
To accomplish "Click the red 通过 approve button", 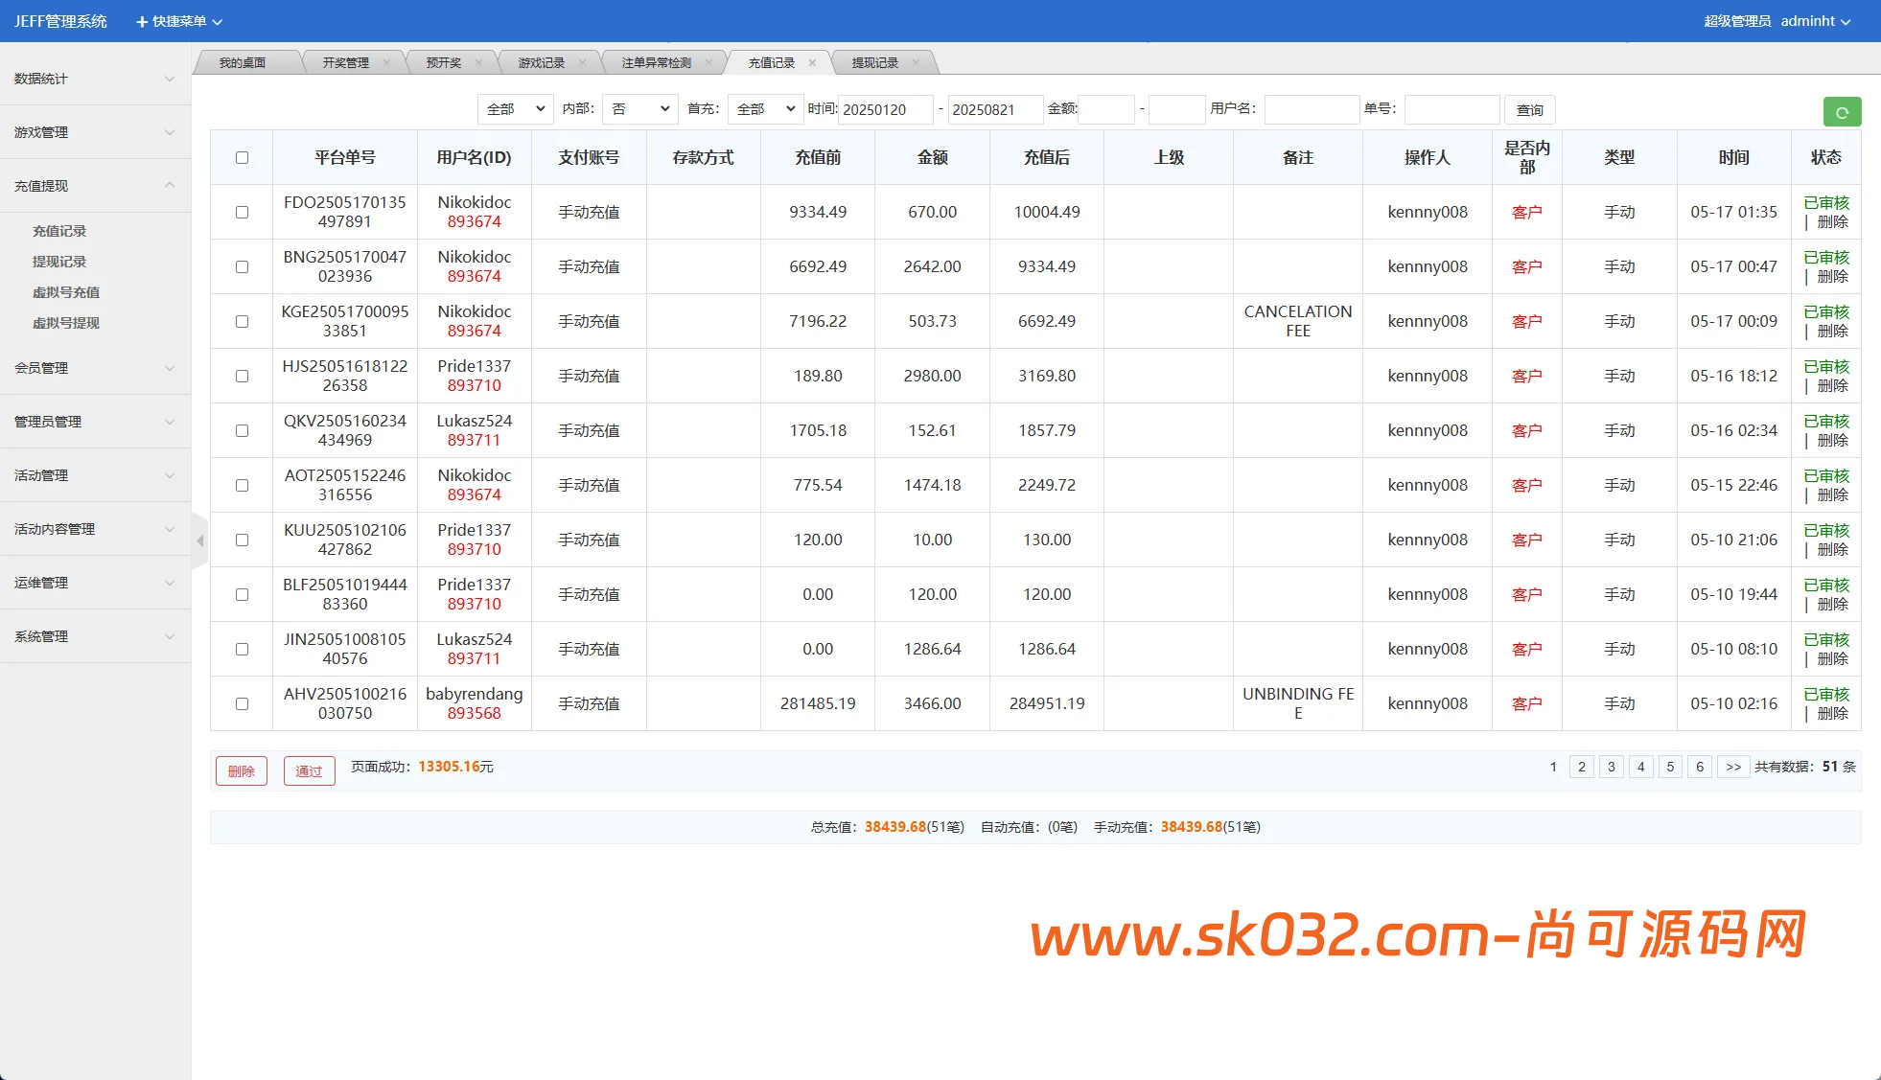I will pyautogui.click(x=309, y=770).
